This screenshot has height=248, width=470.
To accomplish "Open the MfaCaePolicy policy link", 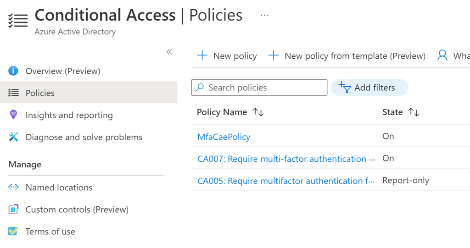I will (224, 137).
